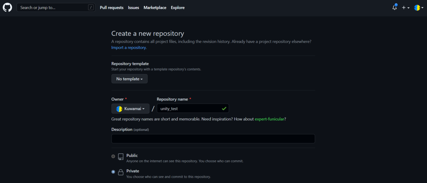Click the notifications bell icon
427x183 pixels.
[x=395, y=7]
